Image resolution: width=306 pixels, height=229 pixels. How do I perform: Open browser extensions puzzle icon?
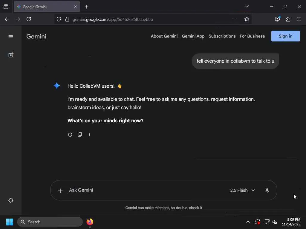(288, 19)
